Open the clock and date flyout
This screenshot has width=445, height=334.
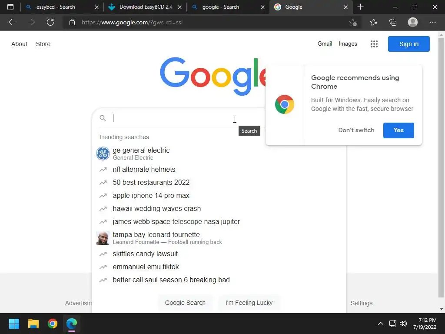(x=425, y=324)
